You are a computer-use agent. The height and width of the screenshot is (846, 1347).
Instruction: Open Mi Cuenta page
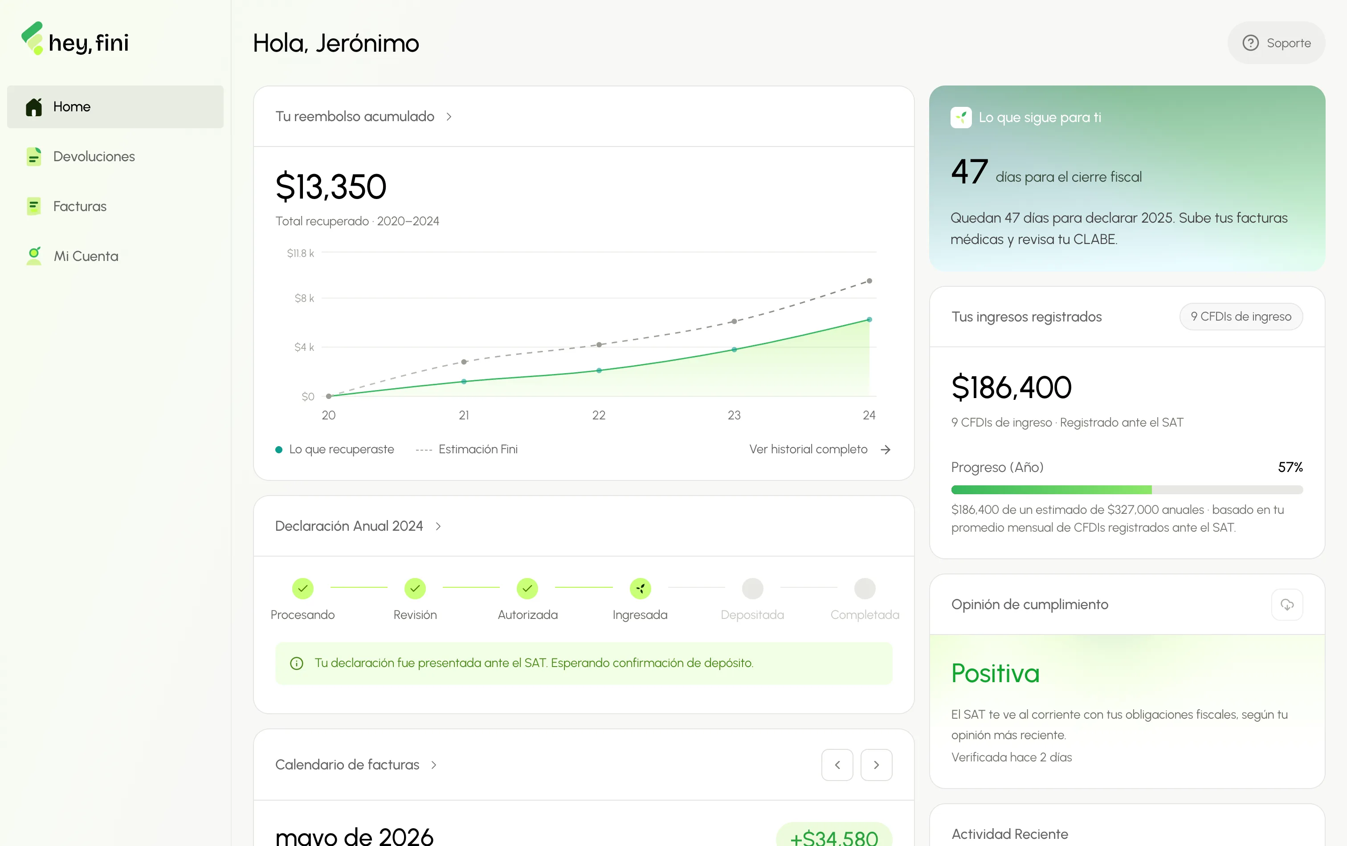[115, 256]
